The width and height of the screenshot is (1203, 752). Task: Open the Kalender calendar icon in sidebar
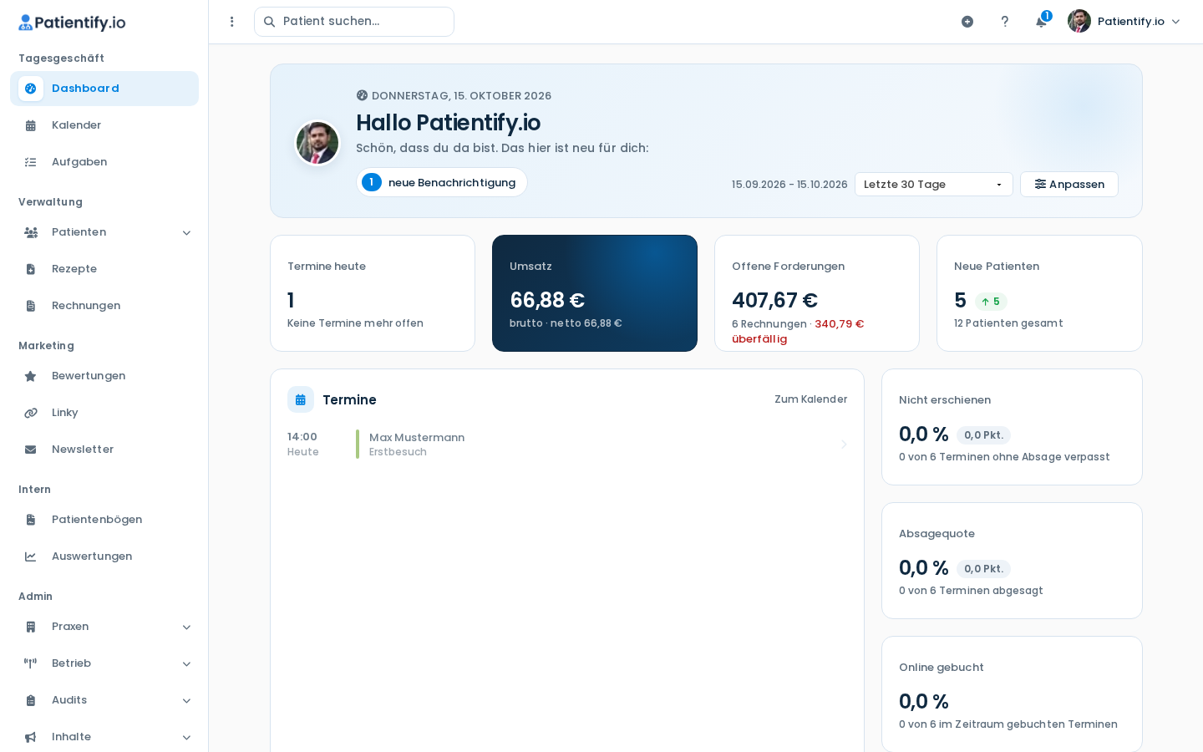[31, 125]
